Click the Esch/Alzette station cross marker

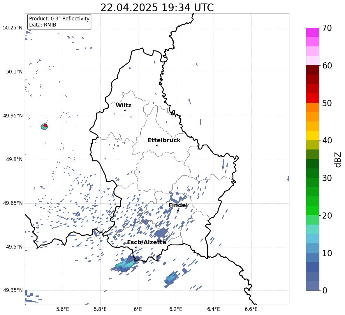[x=136, y=247]
